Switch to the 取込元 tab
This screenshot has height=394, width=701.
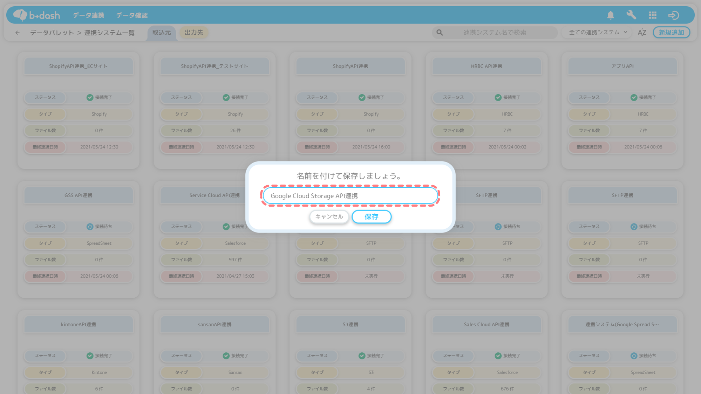click(162, 33)
